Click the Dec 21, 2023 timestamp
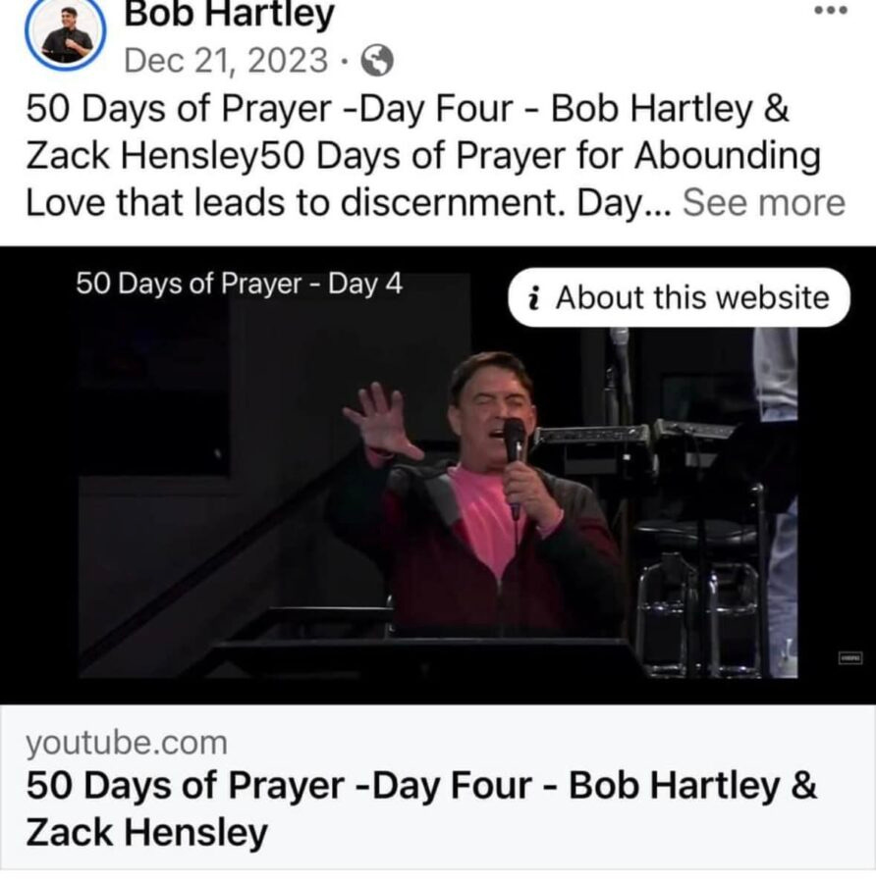This screenshot has width=876, height=883. pyautogui.click(x=226, y=60)
